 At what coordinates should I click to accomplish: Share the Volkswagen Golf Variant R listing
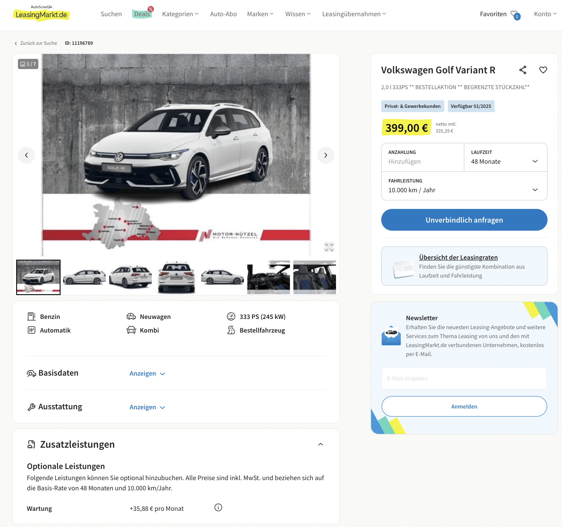coord(523,70)
